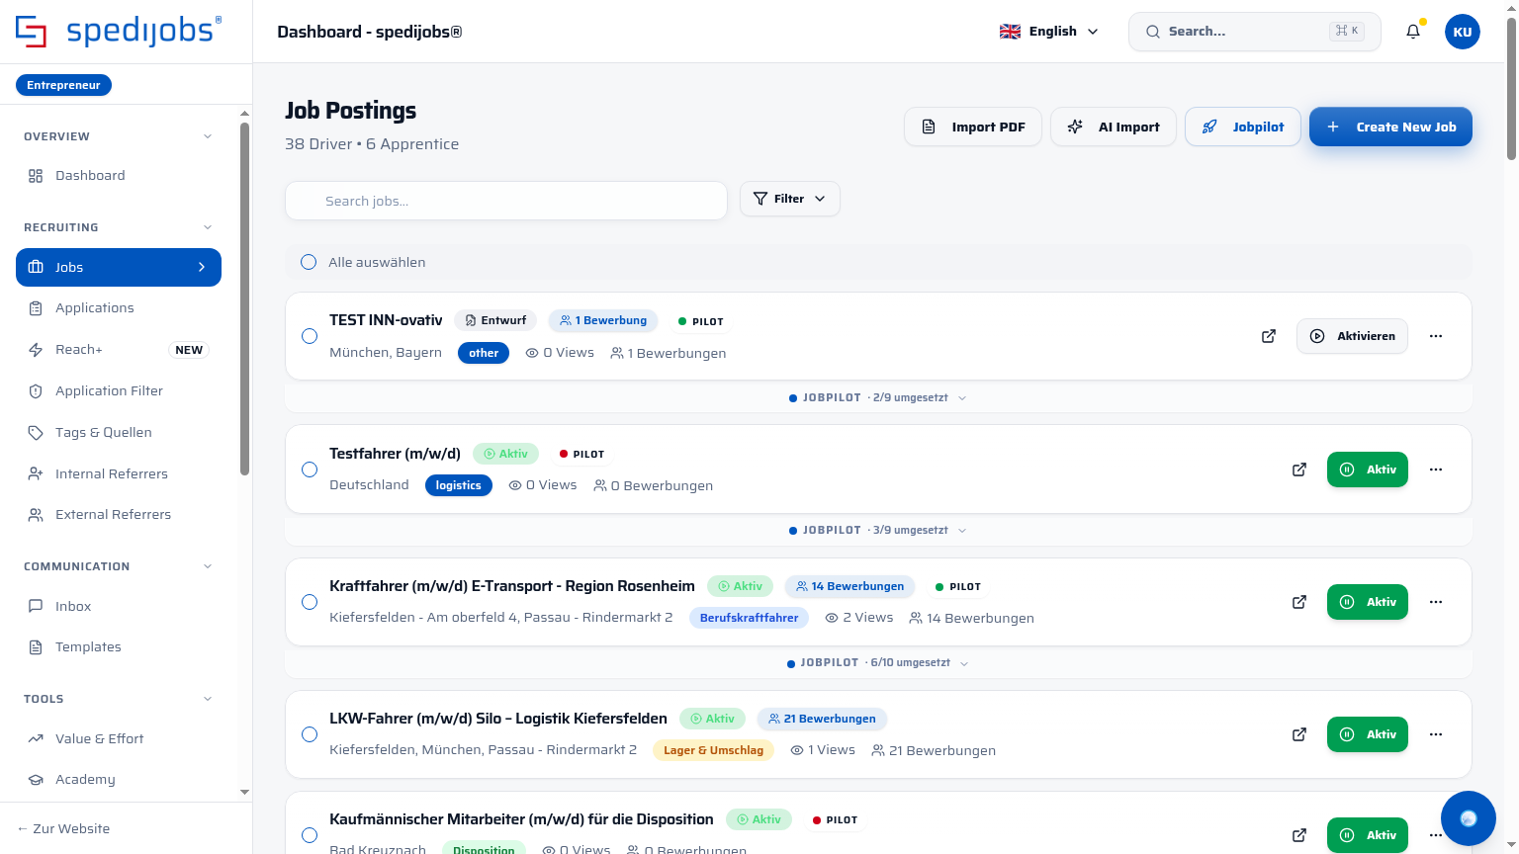
Task: Click the Academy graduation cap icon
Action: pos(36,780)
